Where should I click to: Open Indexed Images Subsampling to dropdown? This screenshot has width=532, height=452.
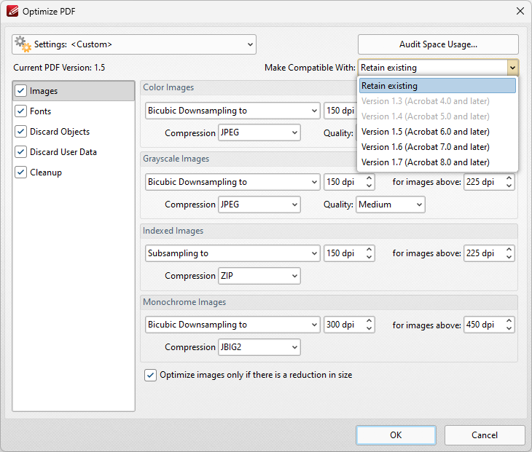point(232,253)
